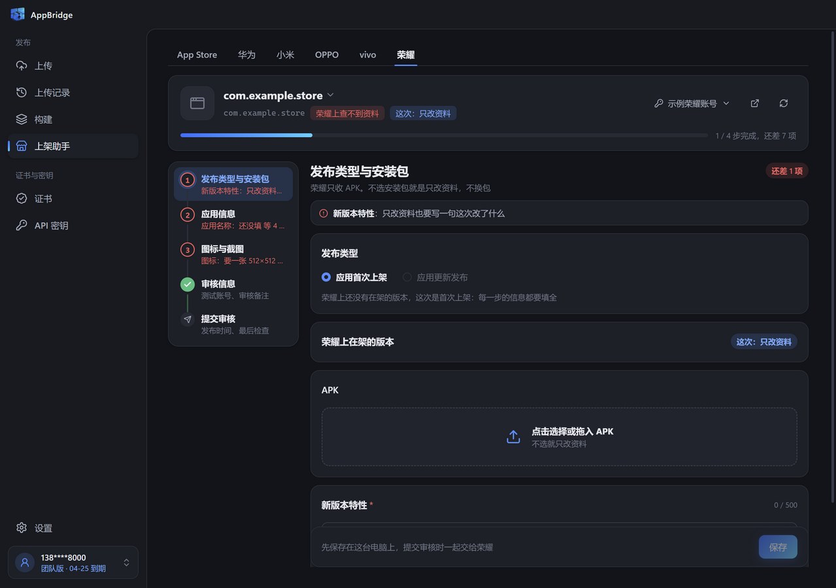Expand account switcher chevrons for 138****8000
This screenshot has width=836, height=588.
coord(126,563)
